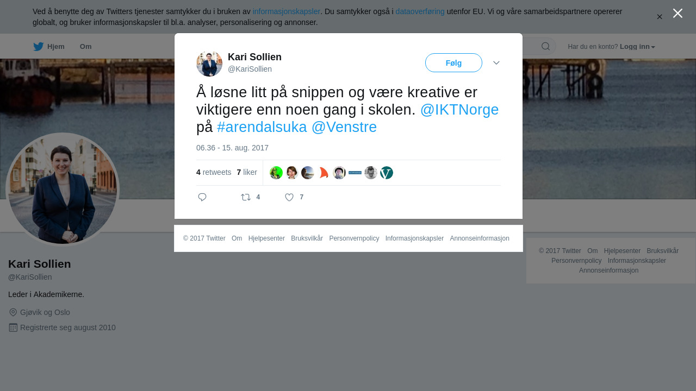Click the Twitter bird Hjem icon
The width and height of the screenshot is (696, 391).
point(38,47)
